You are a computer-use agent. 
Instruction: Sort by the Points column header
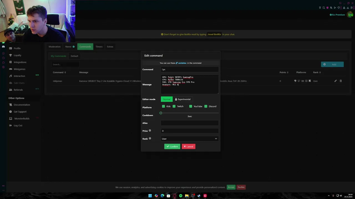pos(284,72)
